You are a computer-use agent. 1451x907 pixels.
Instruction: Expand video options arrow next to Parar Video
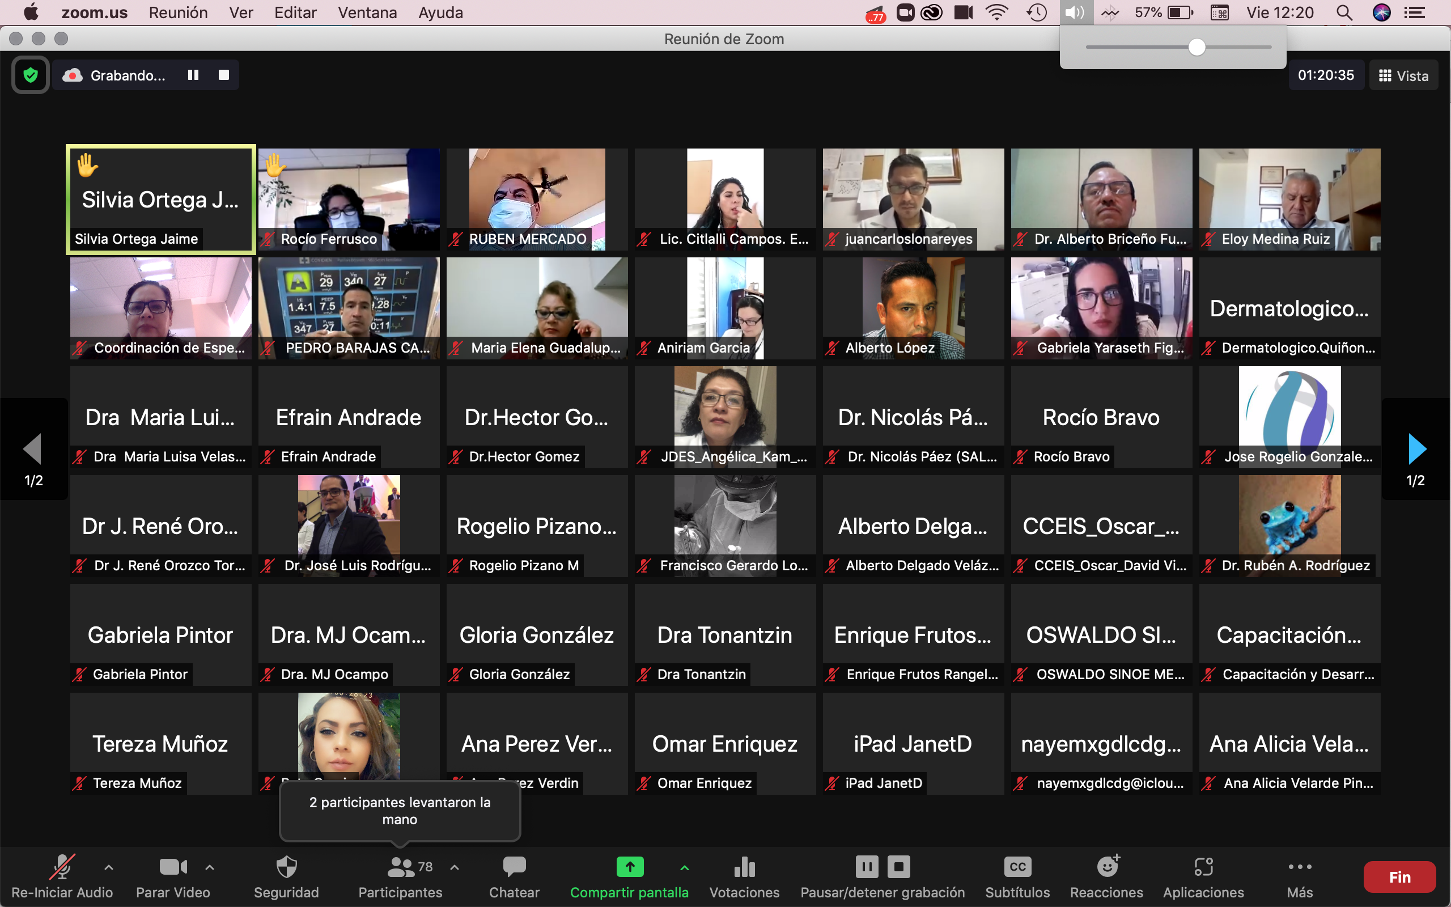tap(209, 867)
